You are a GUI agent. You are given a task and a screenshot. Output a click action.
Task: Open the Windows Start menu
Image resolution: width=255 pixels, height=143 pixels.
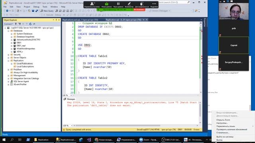4,139
